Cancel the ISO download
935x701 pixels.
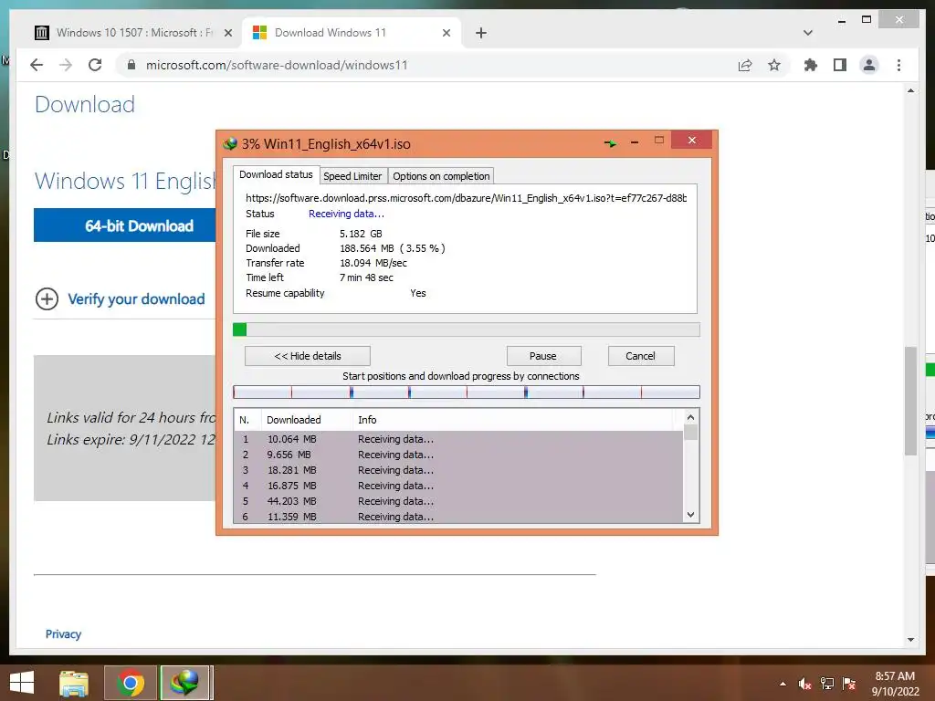pyautogui.click(x=640, y=356)
